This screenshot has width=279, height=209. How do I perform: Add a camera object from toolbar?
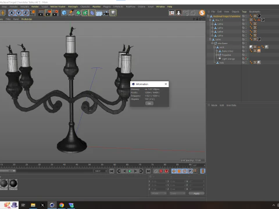[106, 13]
